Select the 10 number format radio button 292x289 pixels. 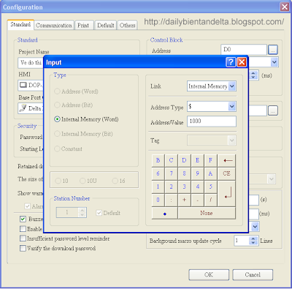(58, 181)
